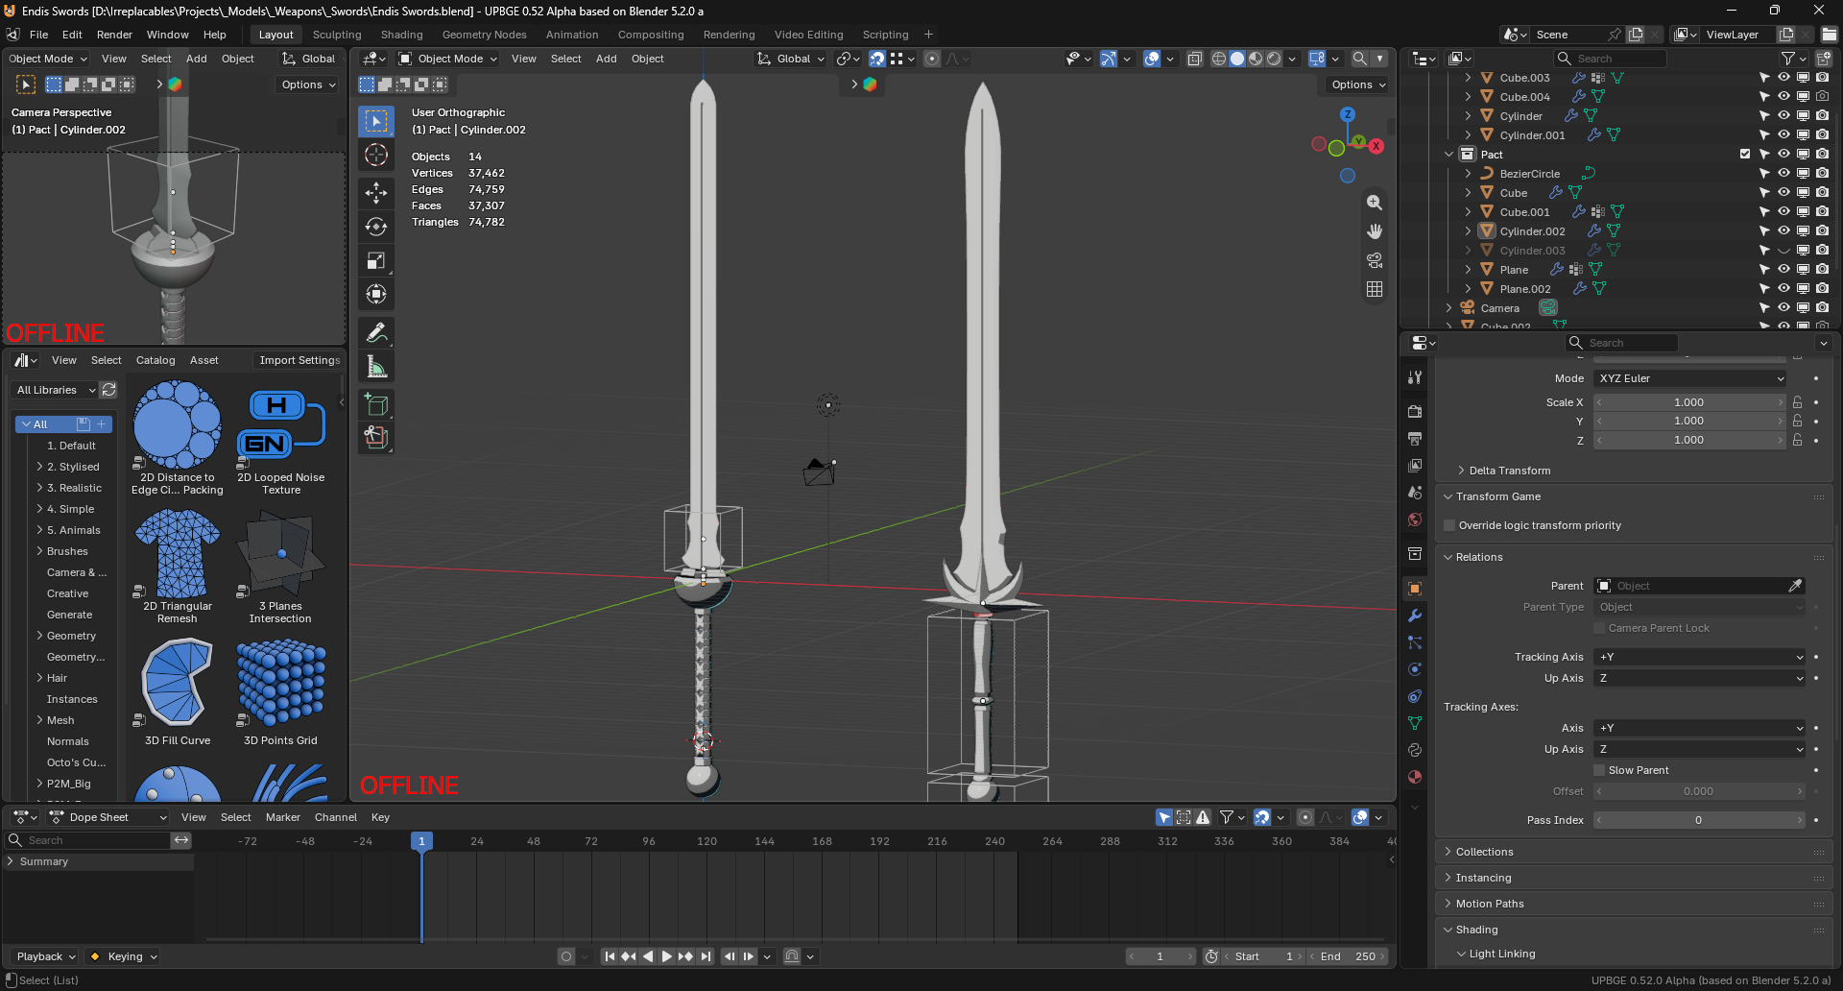Open the Modifiers wrench properties tab
Viewport: 1843px width, 991px height.
pos(1415,616)
